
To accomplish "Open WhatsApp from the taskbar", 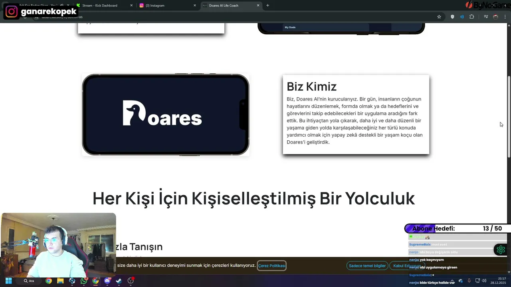I will click(83, 281).
